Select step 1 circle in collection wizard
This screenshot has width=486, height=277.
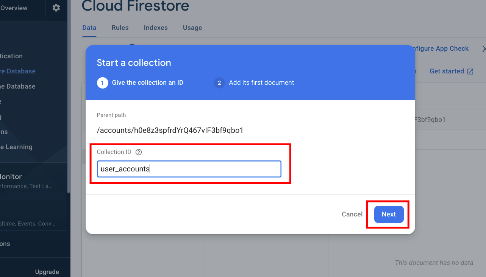pos(102,82)
